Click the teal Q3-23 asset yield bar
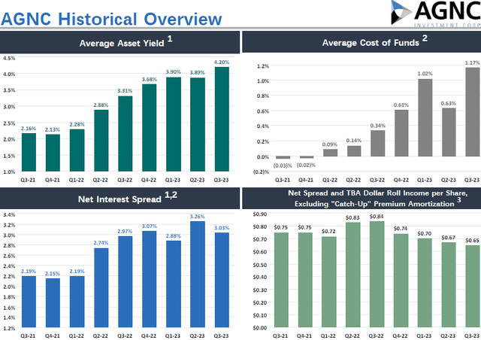481x340 pixels. tap(222, 119)
